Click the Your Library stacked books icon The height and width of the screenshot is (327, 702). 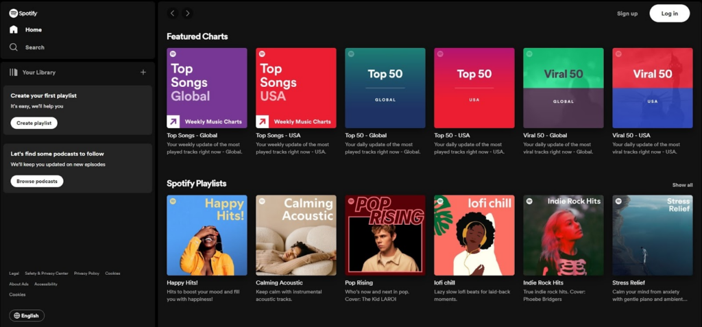coord(14,72)
